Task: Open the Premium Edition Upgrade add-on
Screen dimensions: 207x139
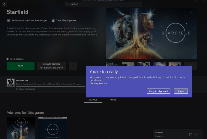Action: (52, 128)
